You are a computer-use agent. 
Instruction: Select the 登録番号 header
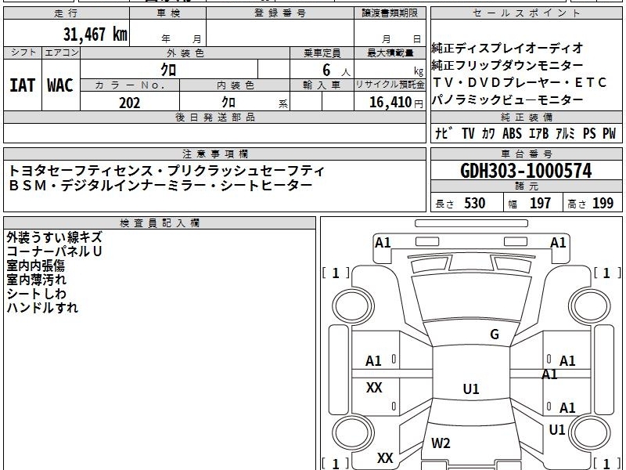pos(280,13)
